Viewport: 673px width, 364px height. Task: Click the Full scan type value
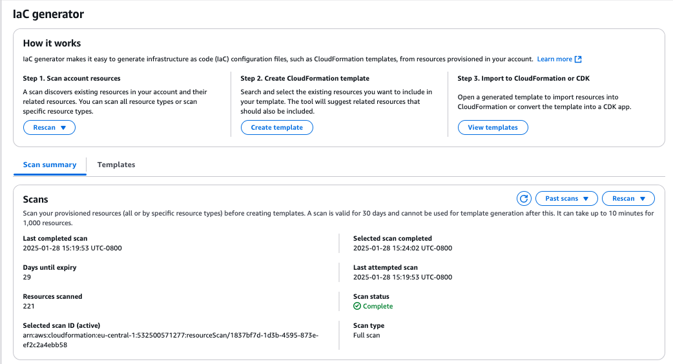click(367, 335)
